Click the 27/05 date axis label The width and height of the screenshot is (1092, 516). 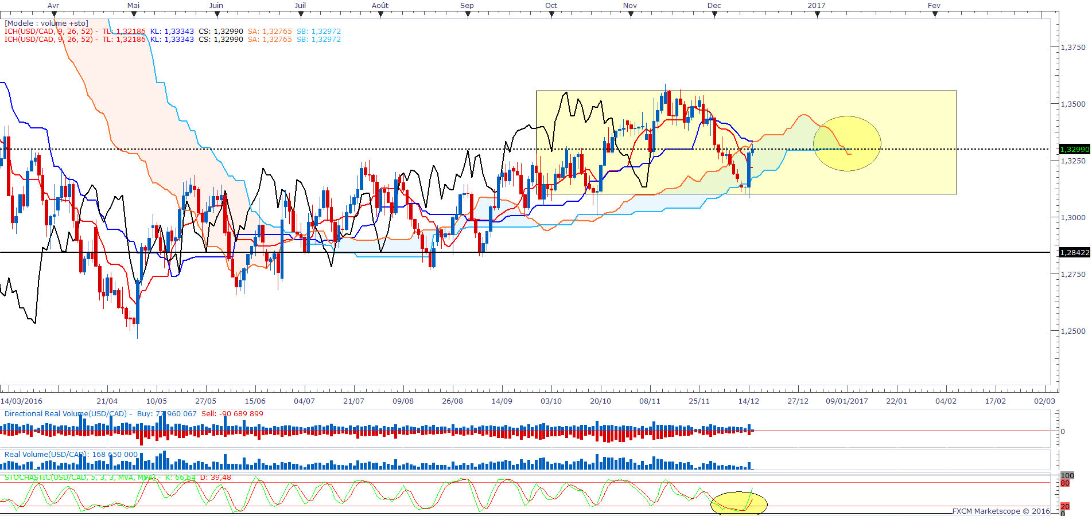(205, 401)
